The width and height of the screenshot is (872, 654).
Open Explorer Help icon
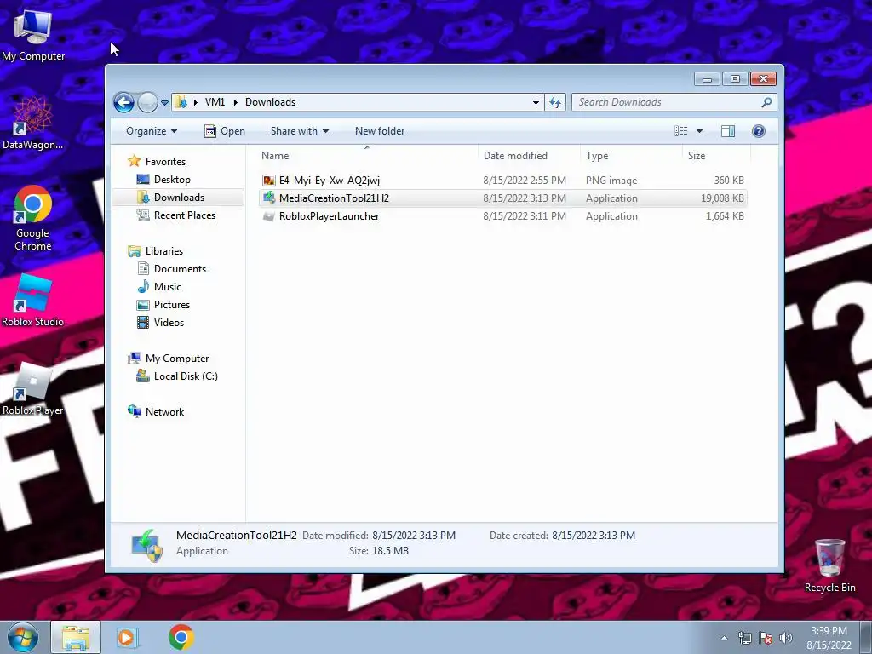(x=759, y=131)
